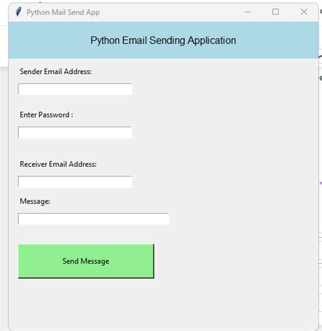
Task: Focus the Sender Email Address input field
Action: point(75,89)
